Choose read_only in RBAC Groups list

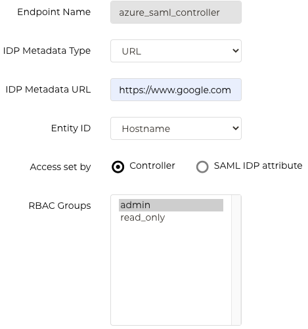pos(171,217)
